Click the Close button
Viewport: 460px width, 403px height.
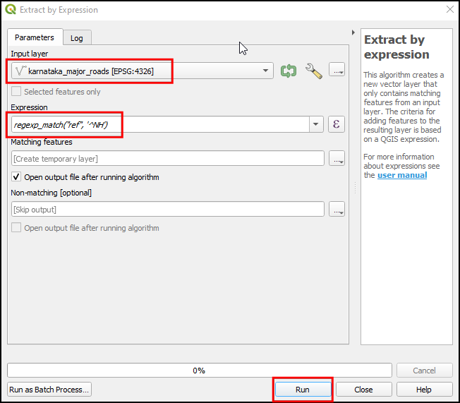coord(363,390)
